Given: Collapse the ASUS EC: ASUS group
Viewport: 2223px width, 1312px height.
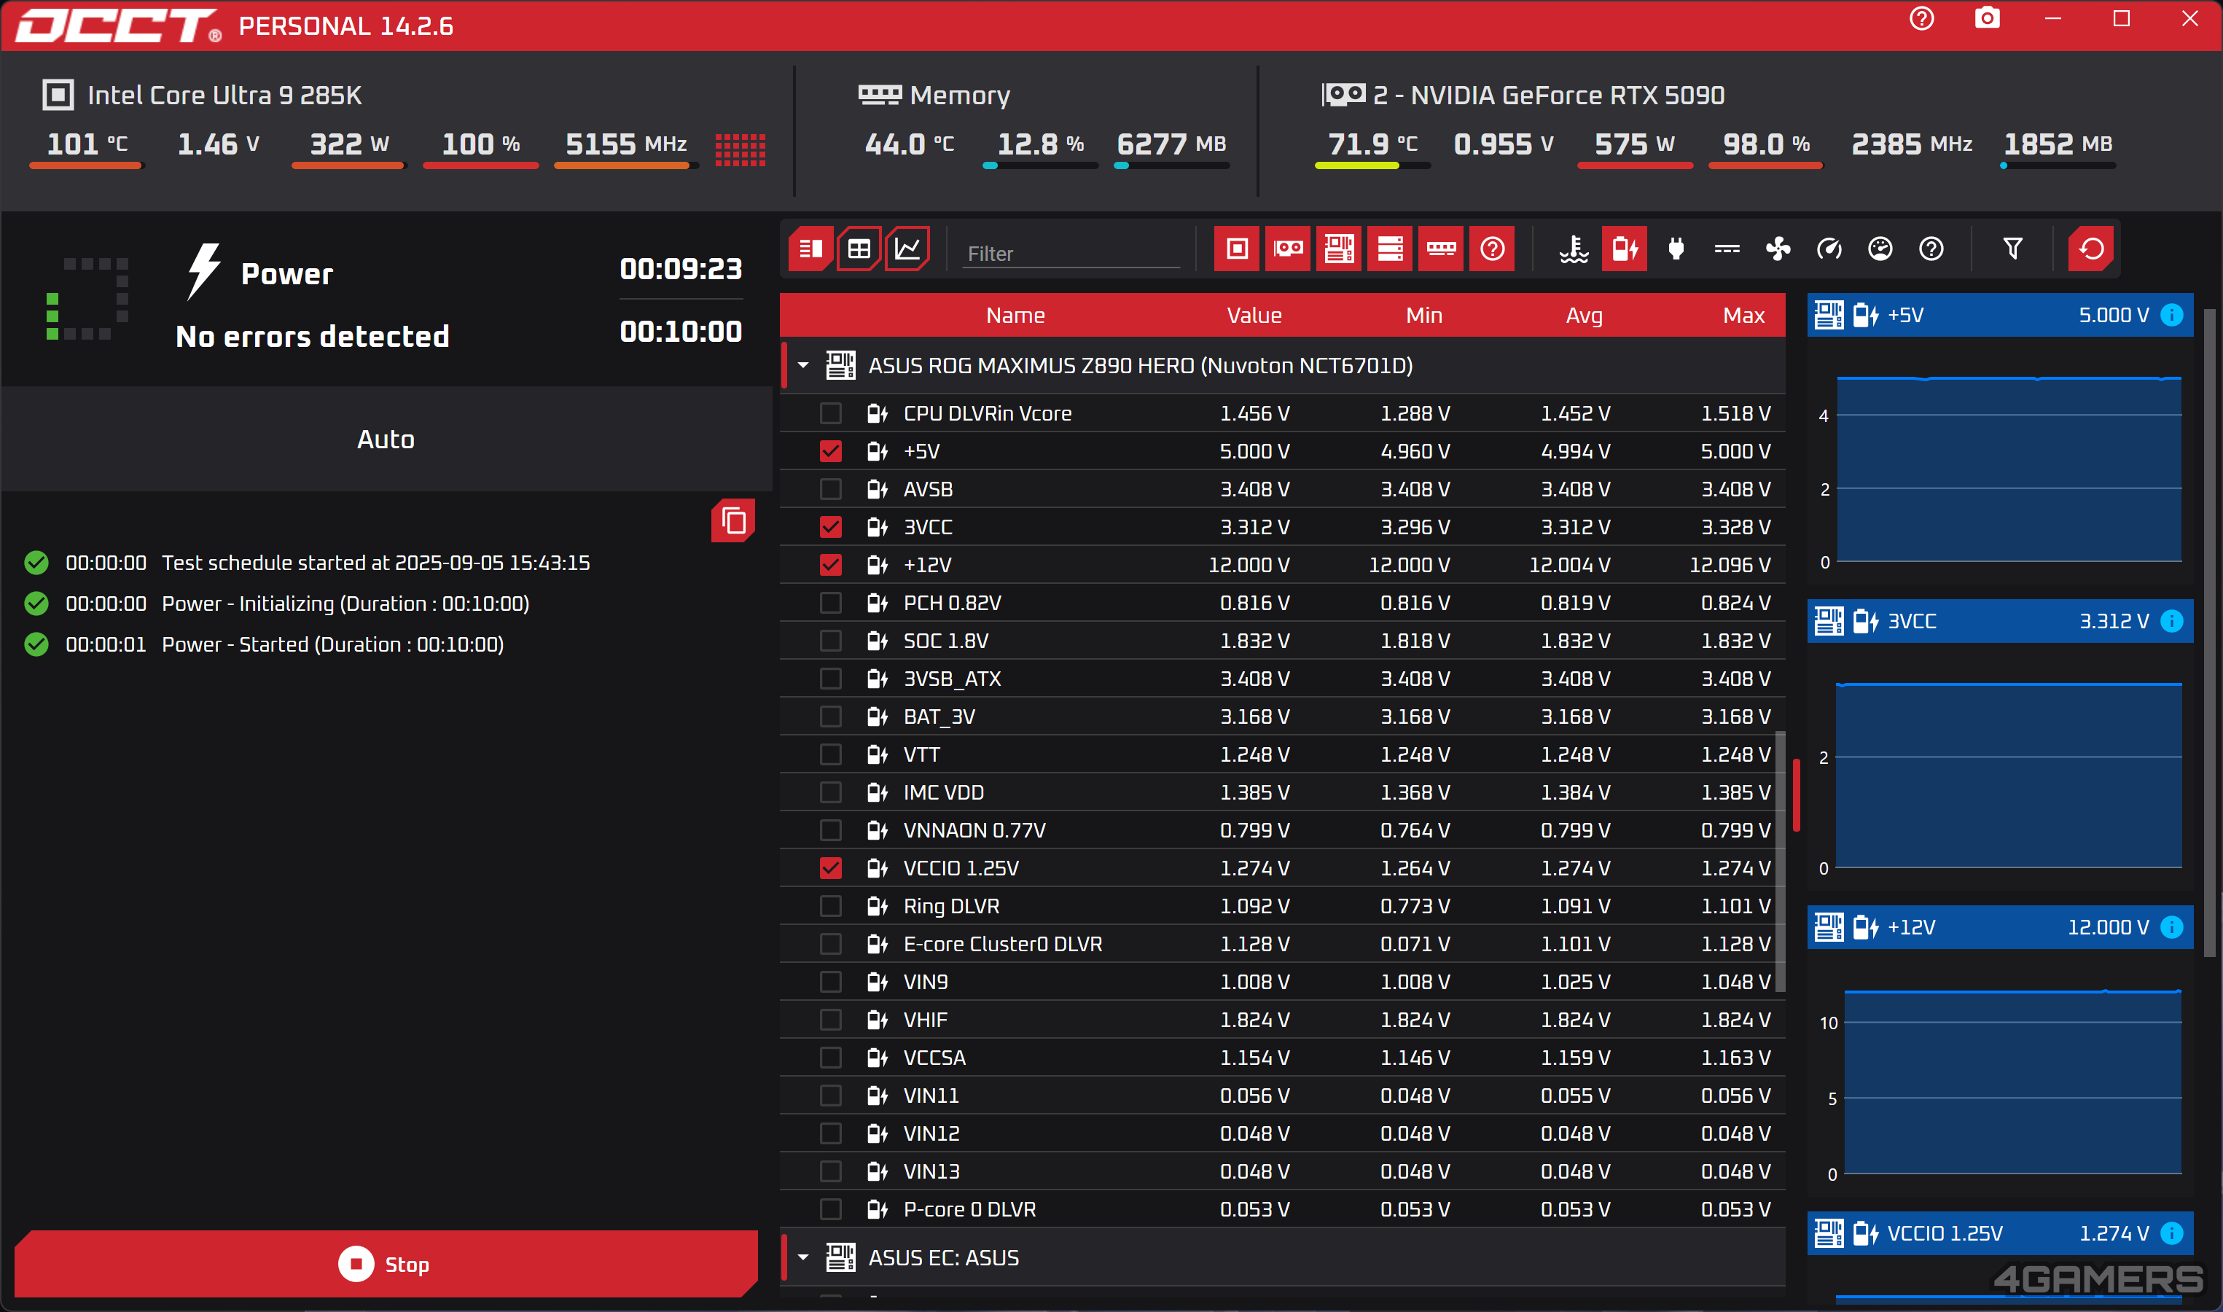Looking at the screenshot, I should coord(803,1257).
